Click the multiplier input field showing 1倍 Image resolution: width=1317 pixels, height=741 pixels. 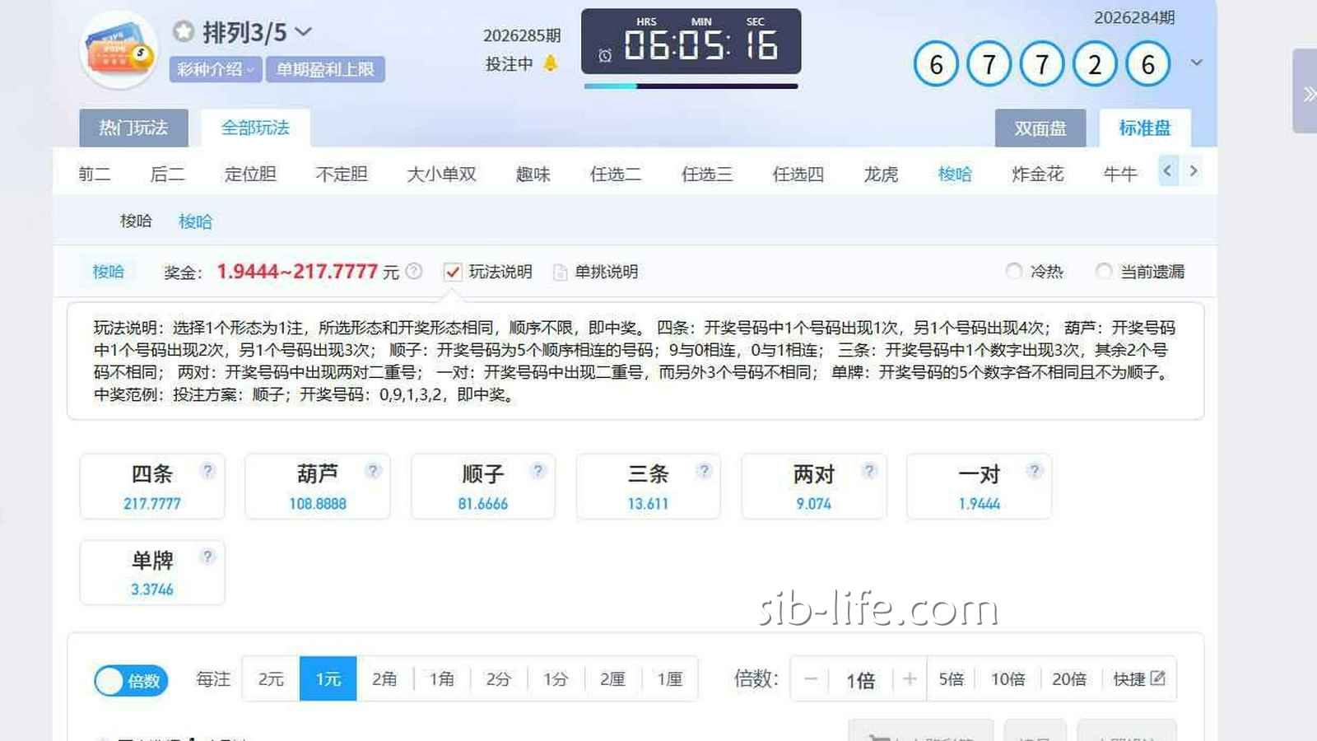coord(861,680)
